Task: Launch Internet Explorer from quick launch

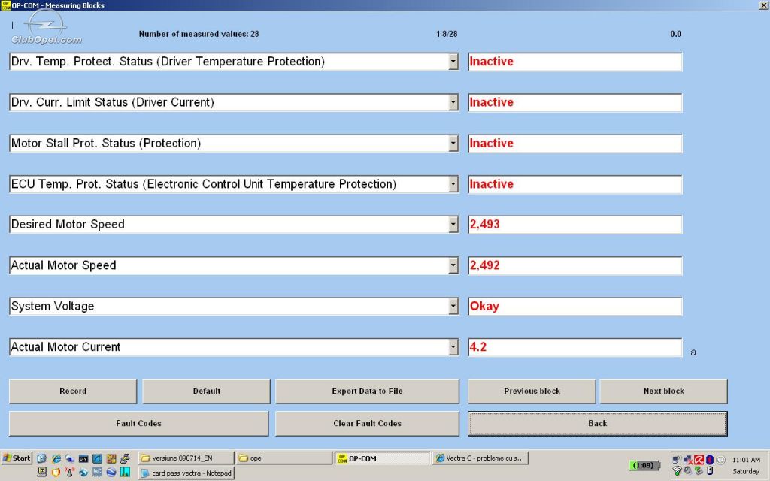Action: [x=56, y=458]
